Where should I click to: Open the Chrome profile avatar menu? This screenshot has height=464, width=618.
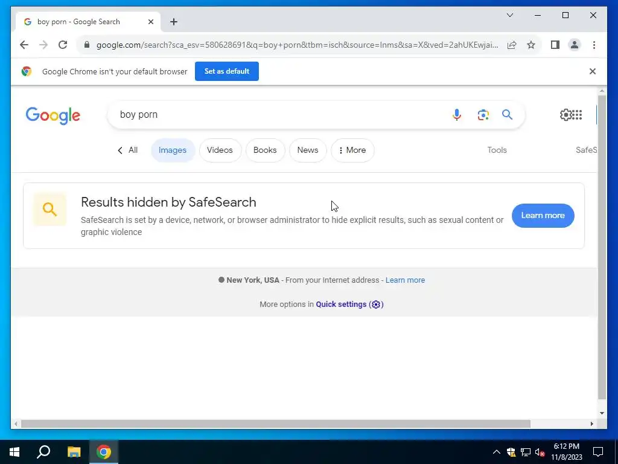coord(575,45)
